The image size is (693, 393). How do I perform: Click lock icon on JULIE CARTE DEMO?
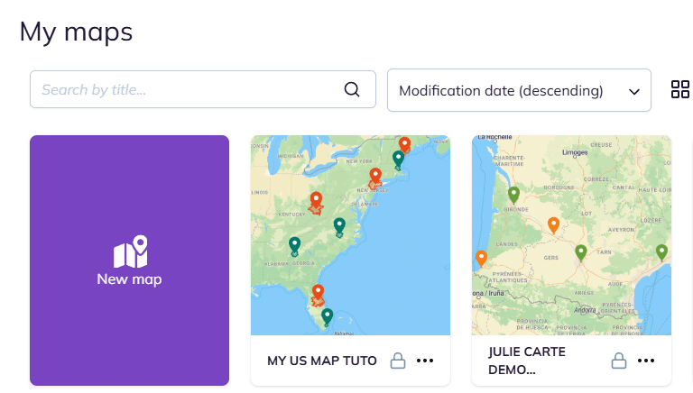click(x=619, y=361)
